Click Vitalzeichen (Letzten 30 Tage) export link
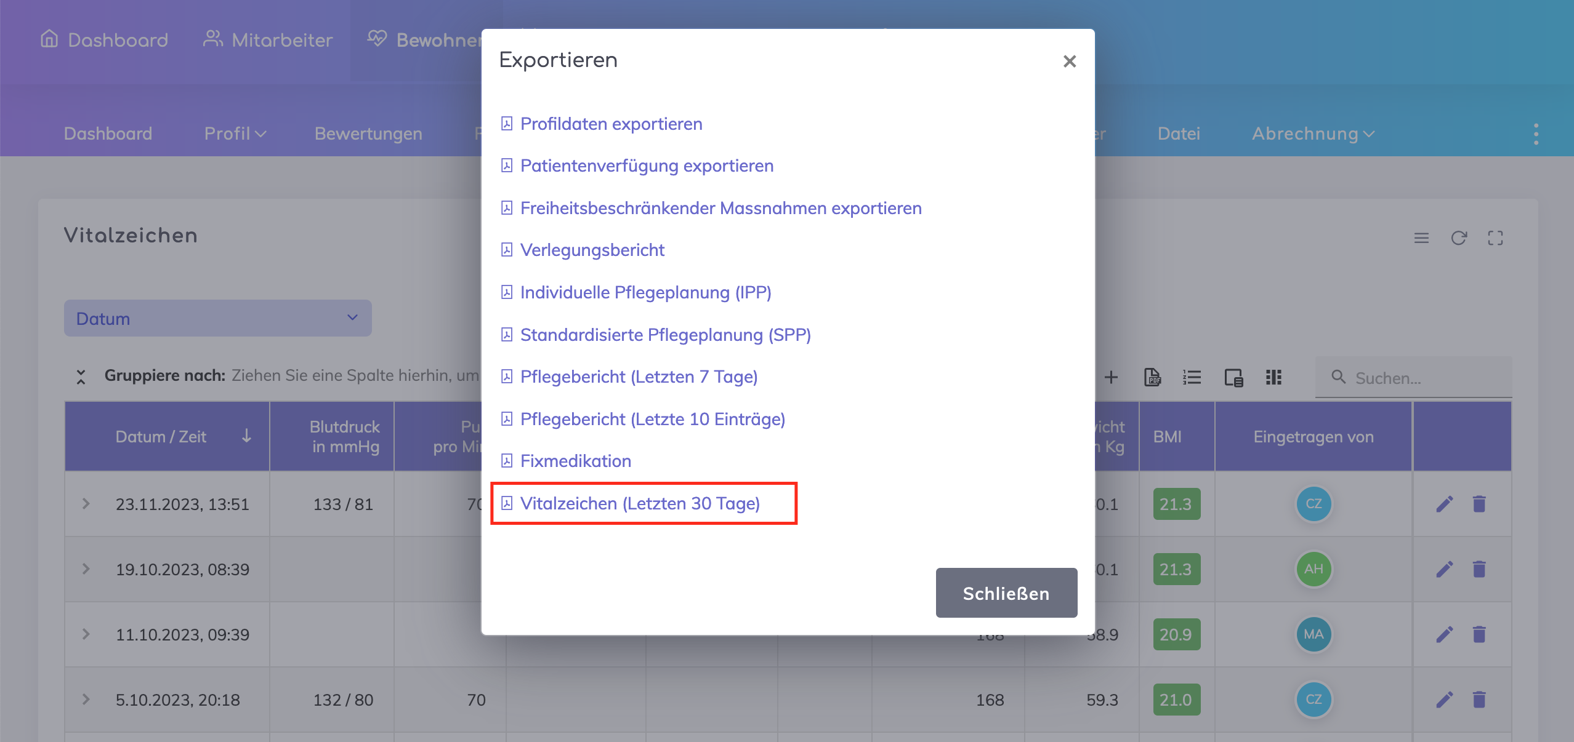 pos(639,503)
